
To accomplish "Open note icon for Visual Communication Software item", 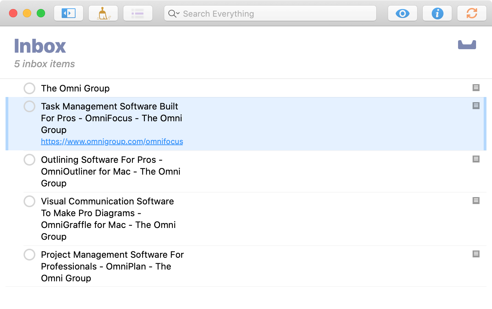I will [476, 201].
